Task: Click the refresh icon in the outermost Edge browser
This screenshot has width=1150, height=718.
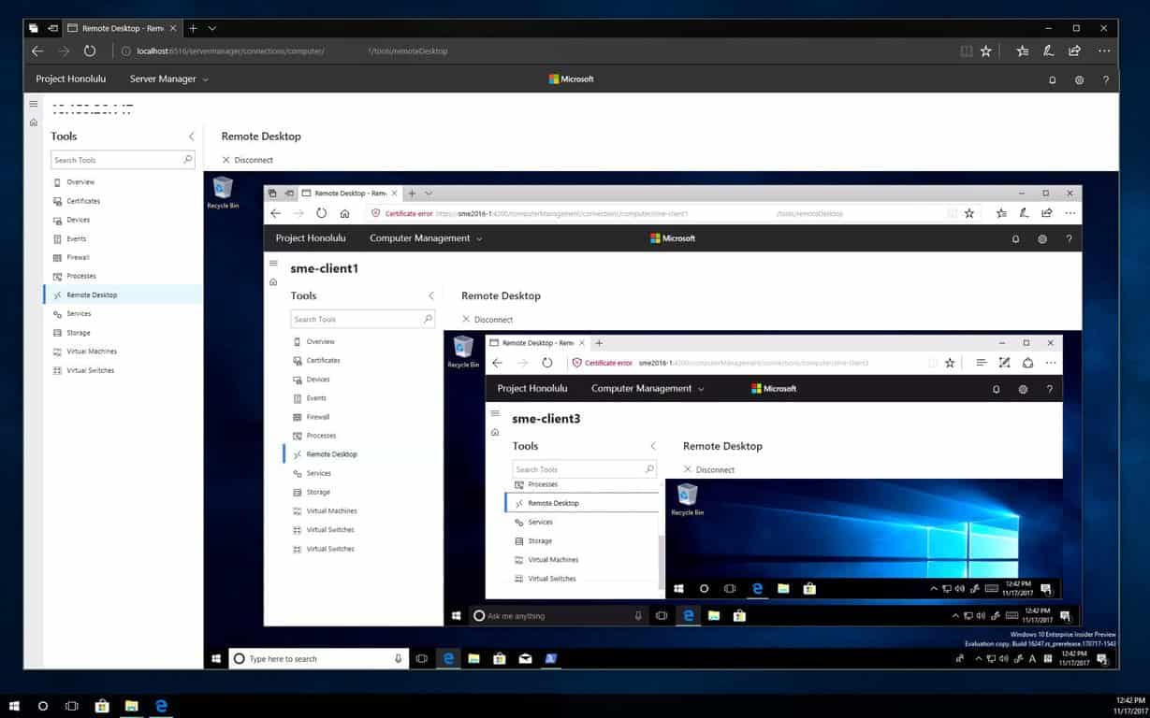Action: click(90, 51)
